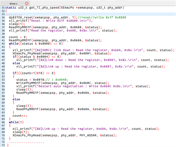Close the driver.c tab
This screenshot has width=176, height=147.
[26, 4]
